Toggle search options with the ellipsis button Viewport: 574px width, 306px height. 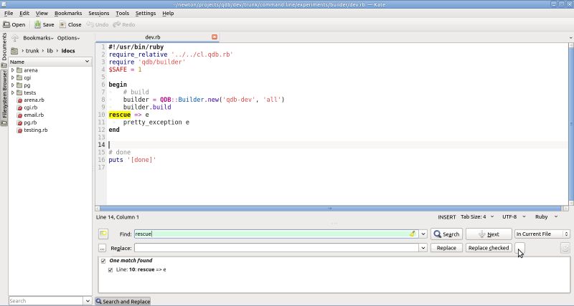(102, 248)
